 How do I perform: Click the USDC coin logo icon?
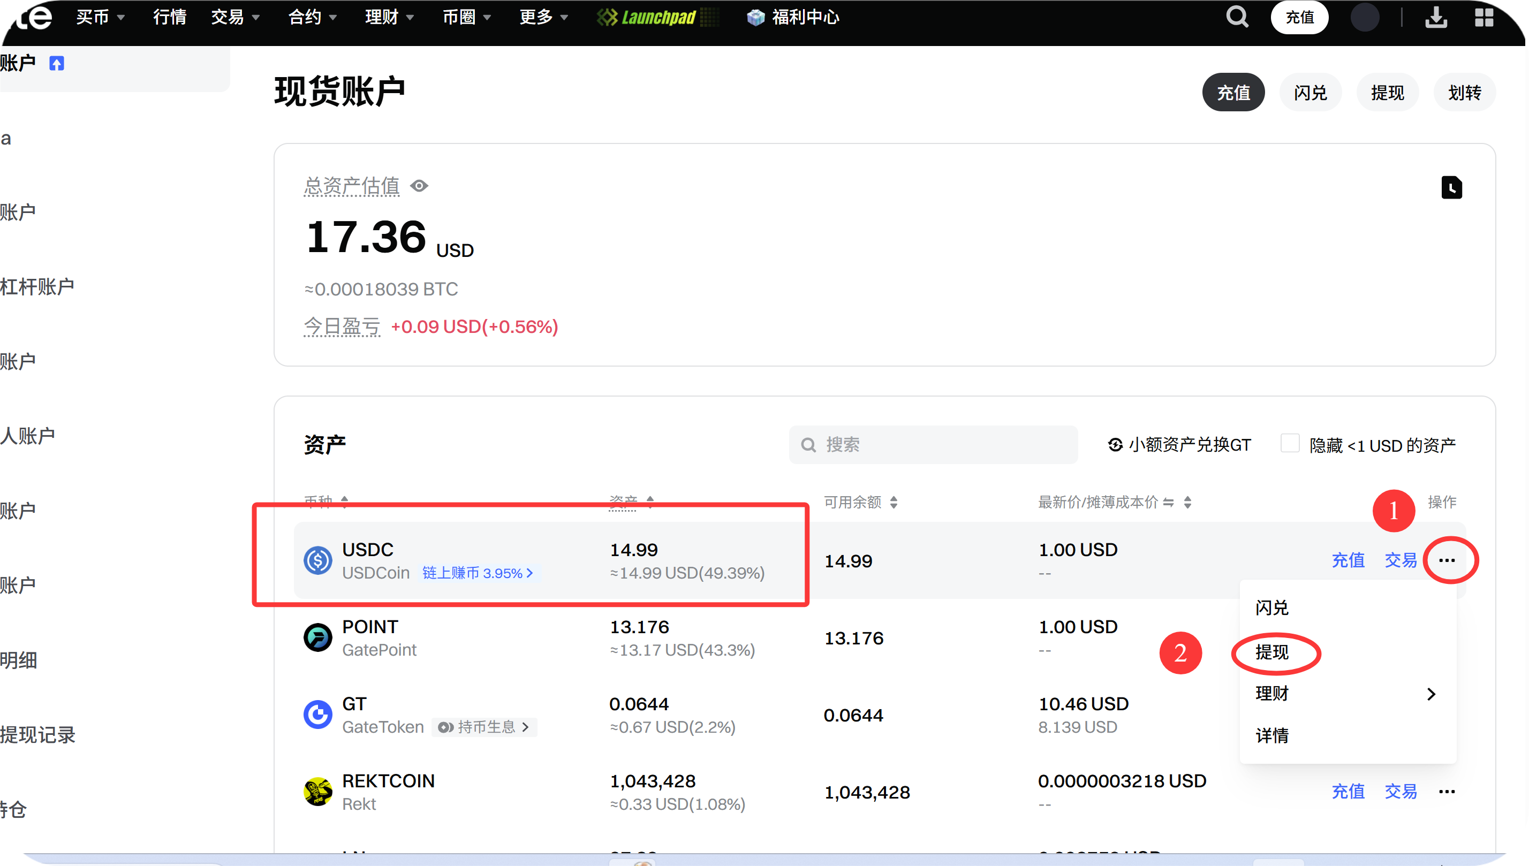[317, 560]
